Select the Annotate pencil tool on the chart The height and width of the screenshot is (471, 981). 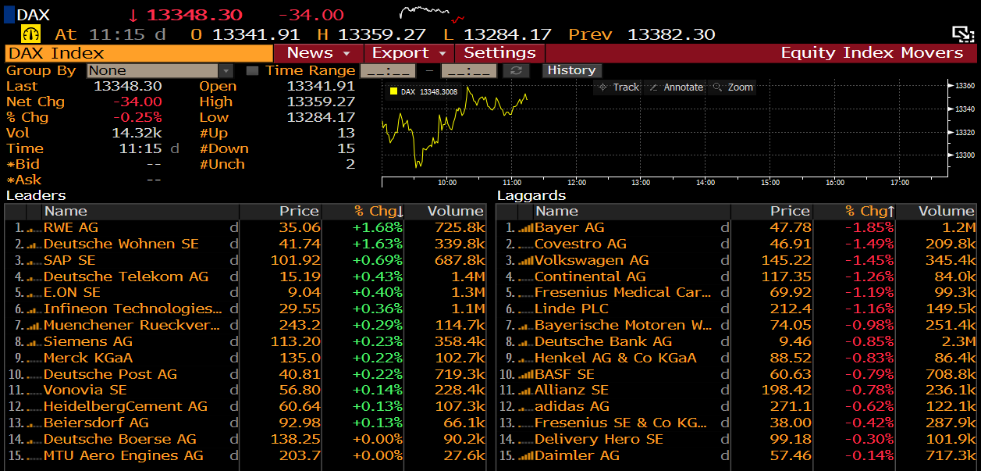[x=676, y=87]
